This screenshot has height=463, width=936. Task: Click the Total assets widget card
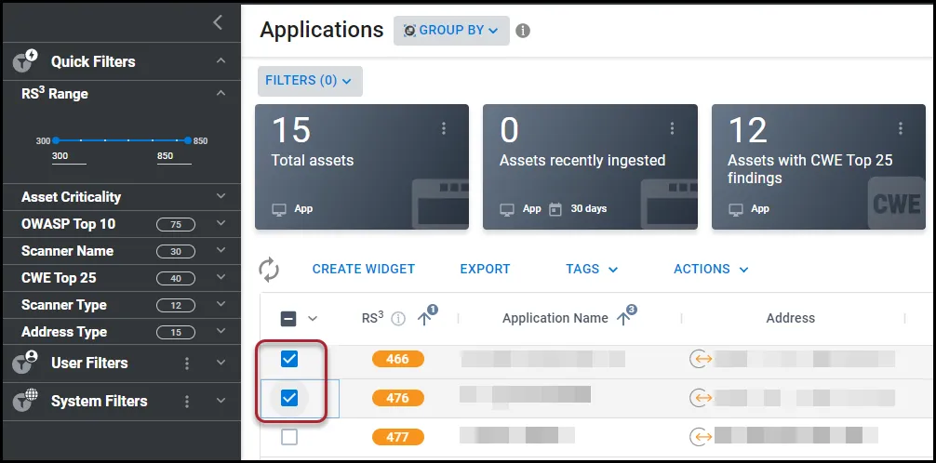(x=362, y=167)
